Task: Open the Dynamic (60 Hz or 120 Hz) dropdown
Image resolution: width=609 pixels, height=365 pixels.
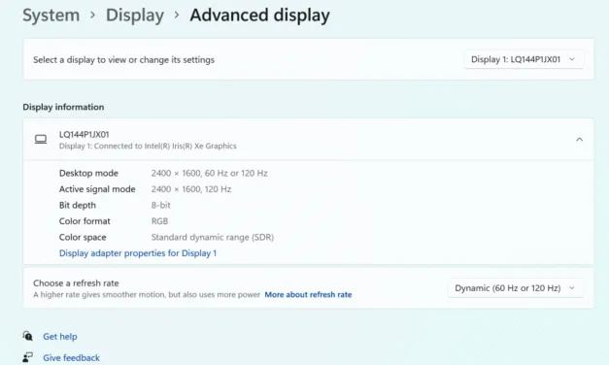Action: click(x=516, y=288)
